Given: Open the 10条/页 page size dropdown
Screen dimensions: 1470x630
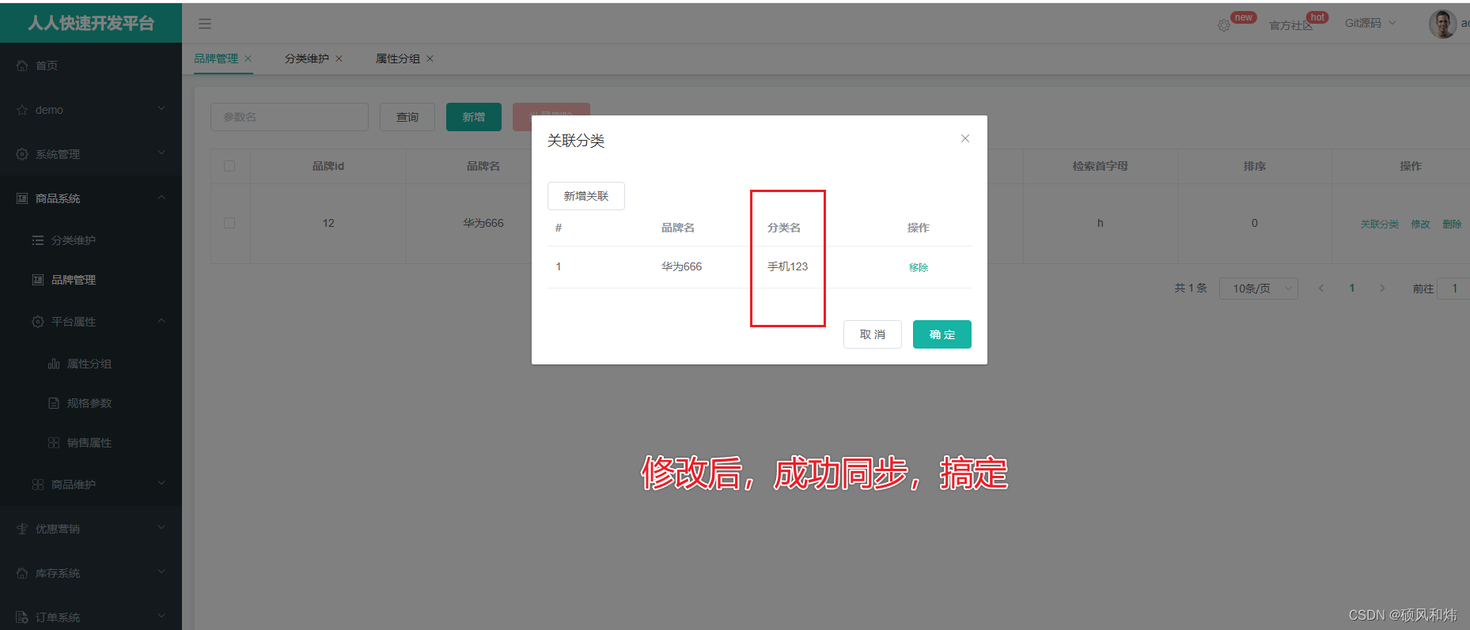Looking at the screenshot, I should pyautogui.click(x=1259, y=289).
